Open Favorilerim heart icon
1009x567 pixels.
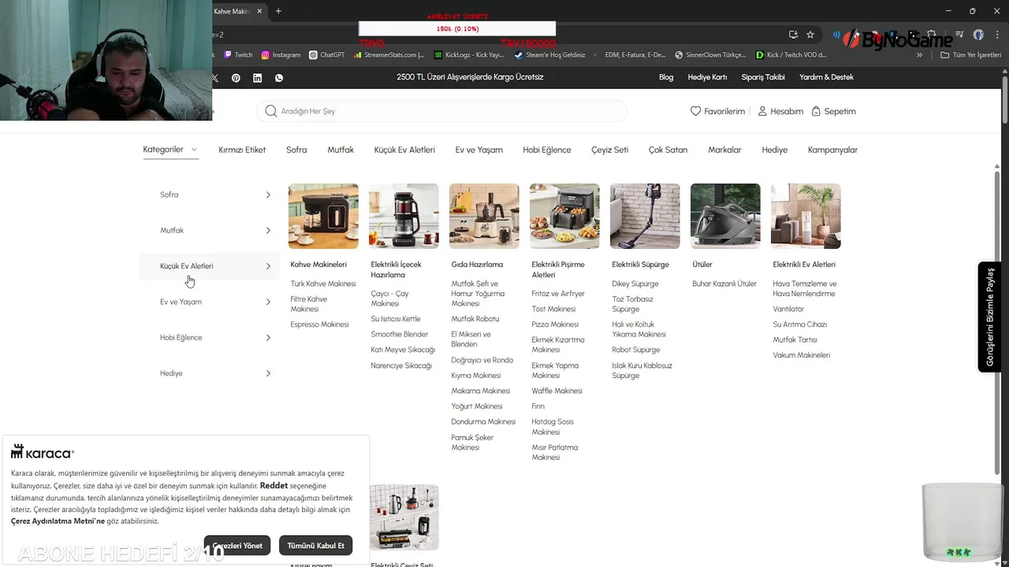(x=695, y=111)
